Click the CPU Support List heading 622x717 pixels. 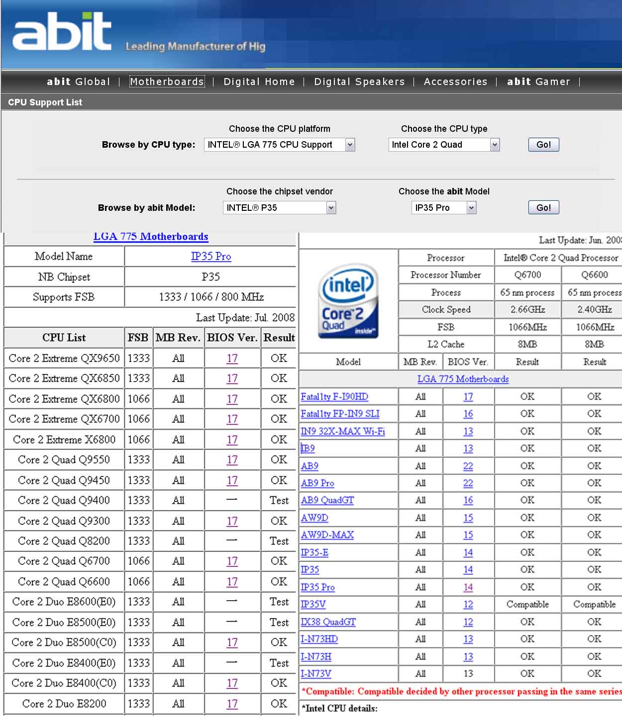[x=45, y=102]
